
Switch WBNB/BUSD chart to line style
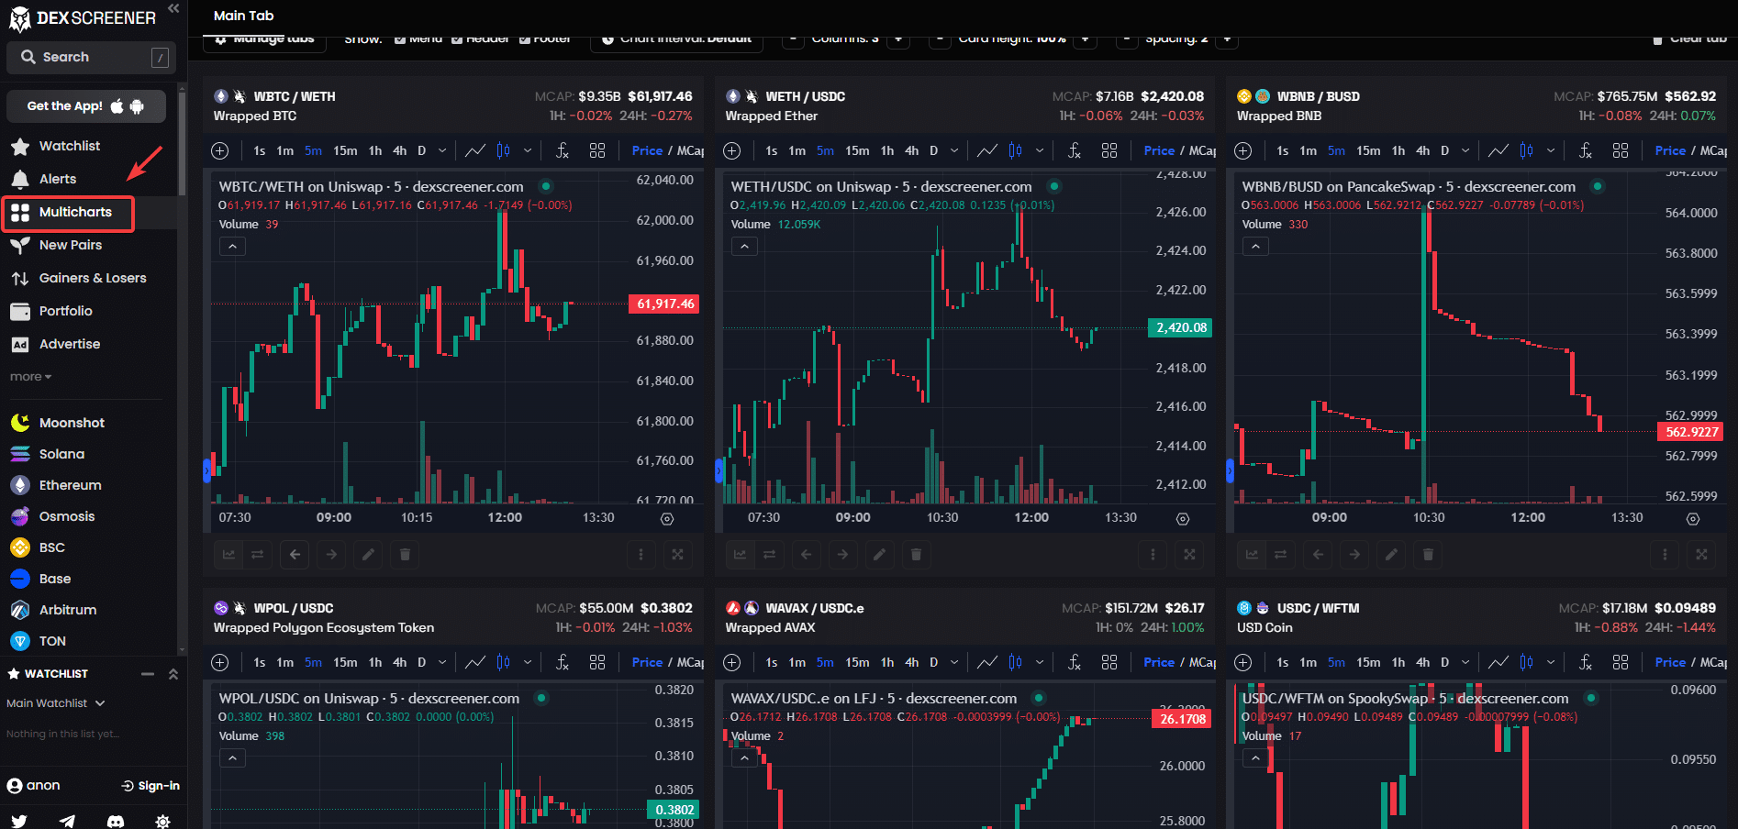[x=1498, y=149]
